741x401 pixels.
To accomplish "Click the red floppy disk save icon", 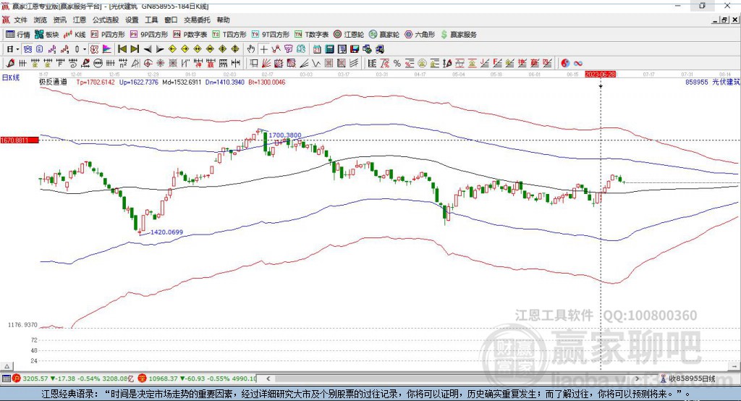I will (355, 49).
